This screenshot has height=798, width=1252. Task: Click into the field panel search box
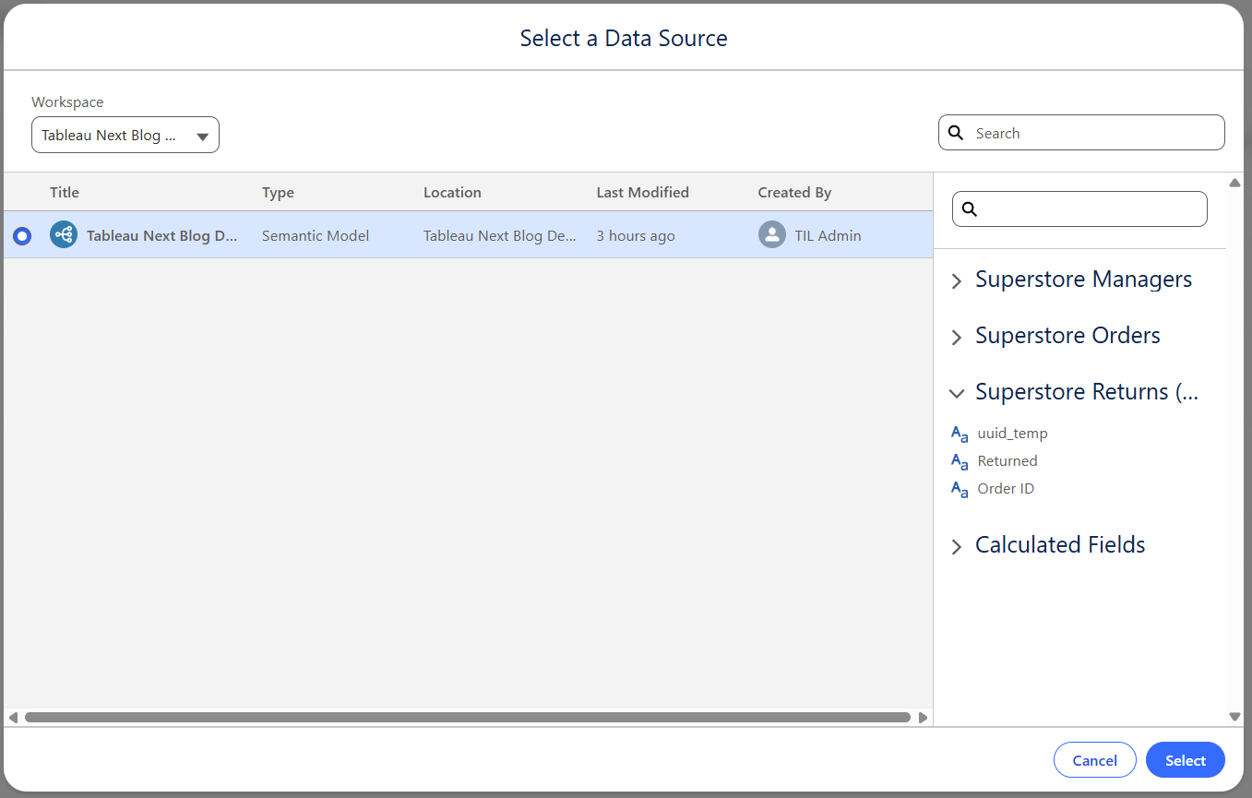tap(1079, 209)
